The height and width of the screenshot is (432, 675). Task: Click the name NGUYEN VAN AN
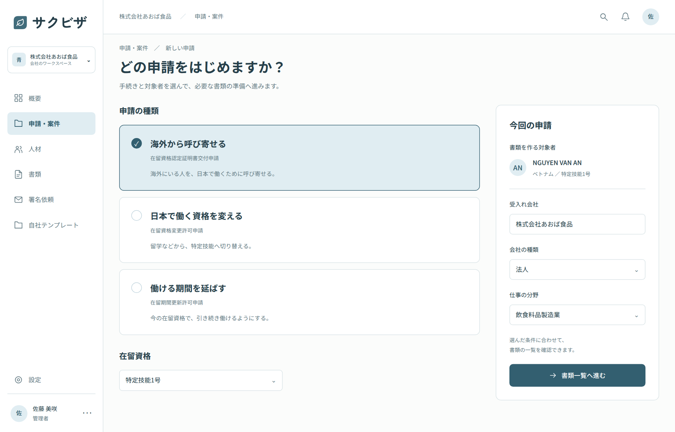click(557, 163)
